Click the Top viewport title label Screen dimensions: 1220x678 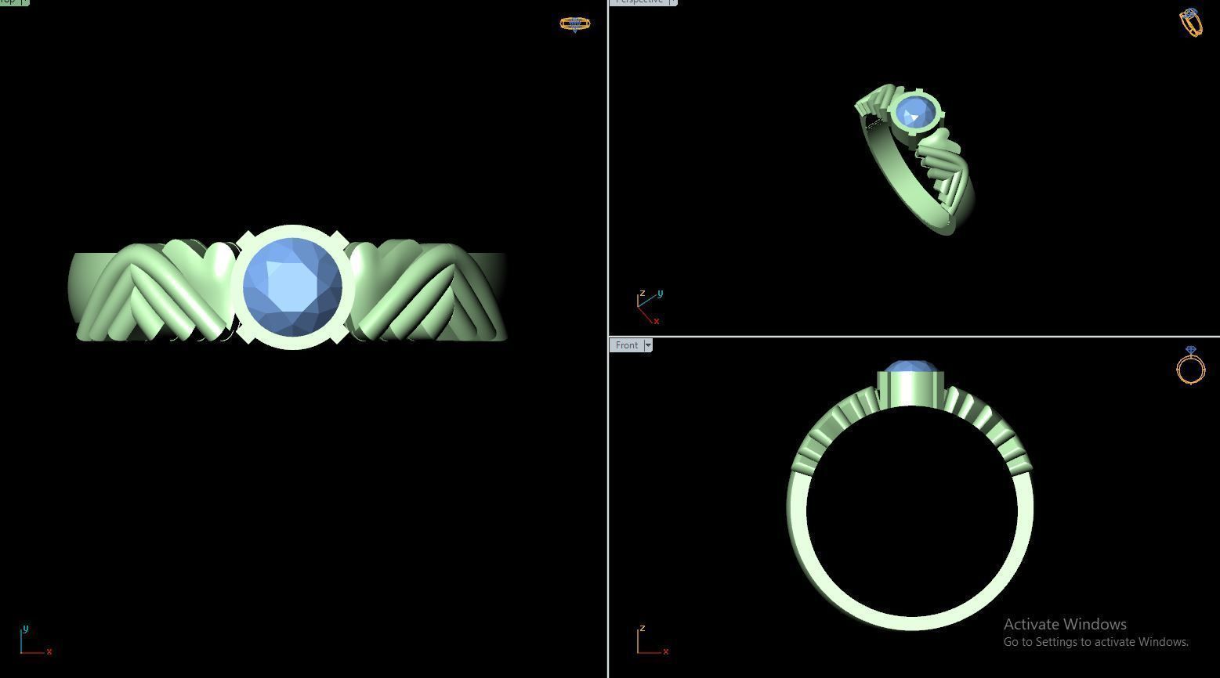click(x=9, y=2)
